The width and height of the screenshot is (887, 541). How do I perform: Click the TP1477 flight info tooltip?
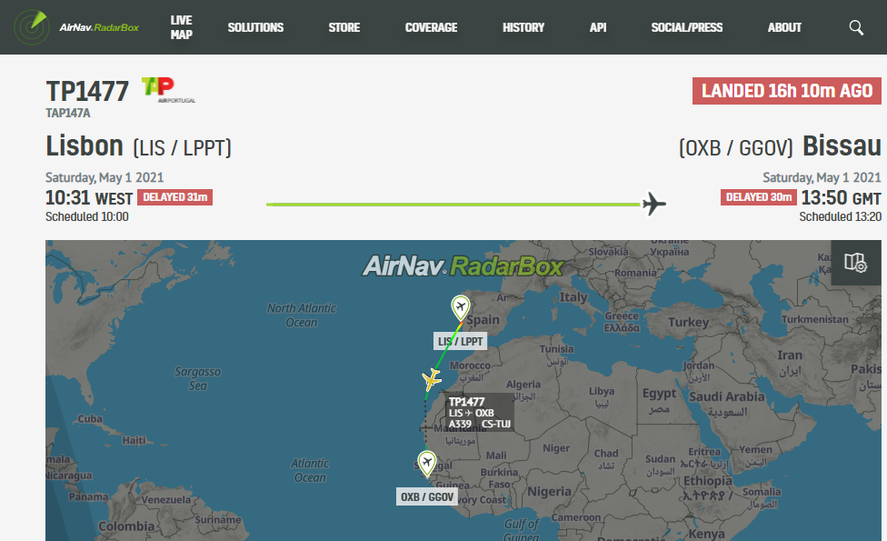click(x=480, y=413)
